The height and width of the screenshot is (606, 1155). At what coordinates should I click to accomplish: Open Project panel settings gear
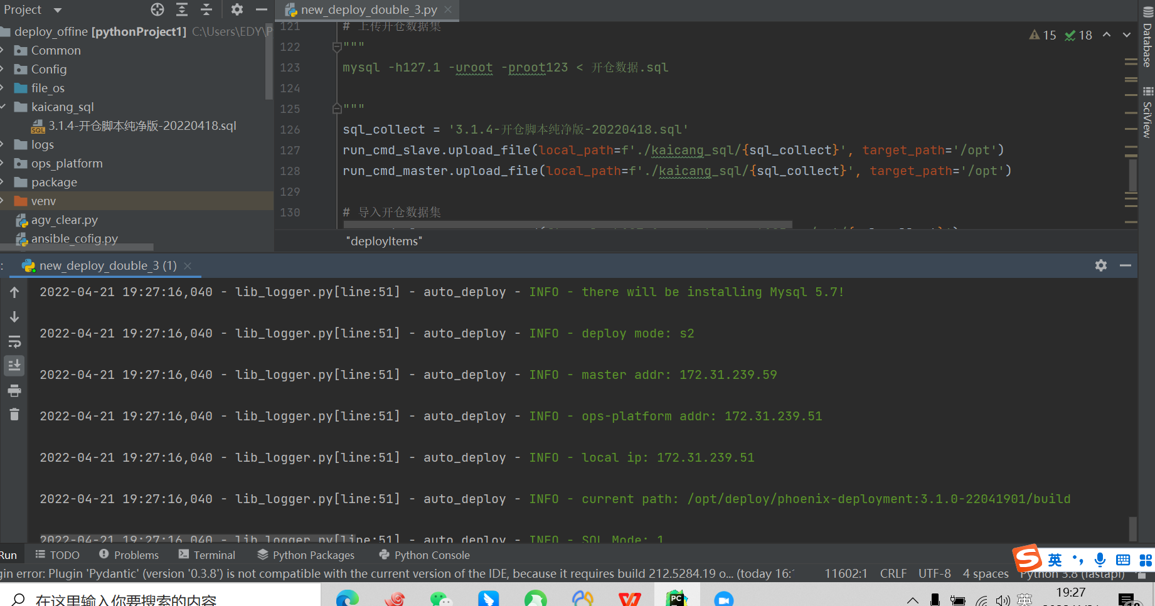click(x=237, y=9)
